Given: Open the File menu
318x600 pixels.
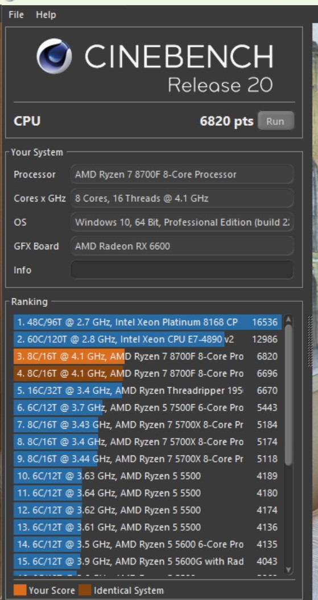Looking at the screenshot, I should (x=16, y=15).
